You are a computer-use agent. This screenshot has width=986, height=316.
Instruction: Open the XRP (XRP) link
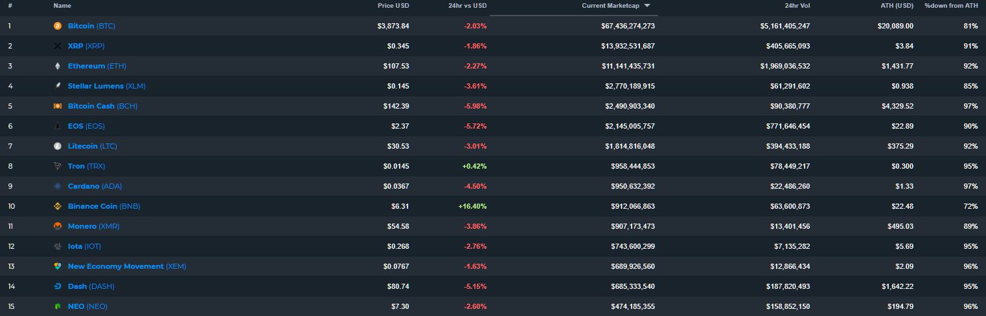(x=86, y=46)
